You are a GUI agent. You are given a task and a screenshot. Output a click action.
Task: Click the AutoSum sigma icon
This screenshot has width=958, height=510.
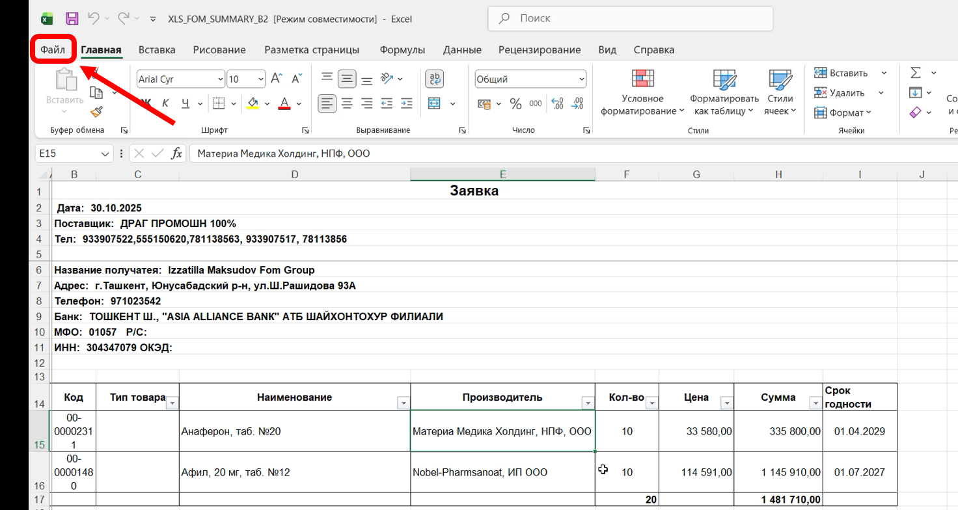[x=916, y=73]
